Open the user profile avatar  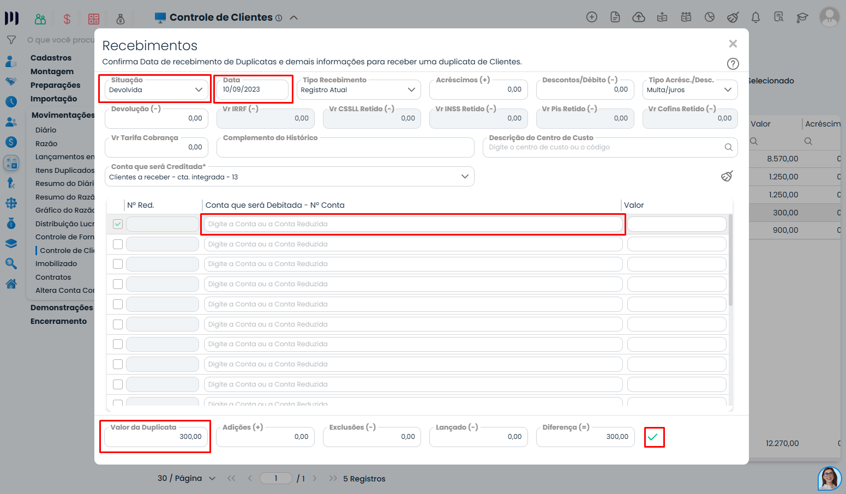[x=830, y=17]
